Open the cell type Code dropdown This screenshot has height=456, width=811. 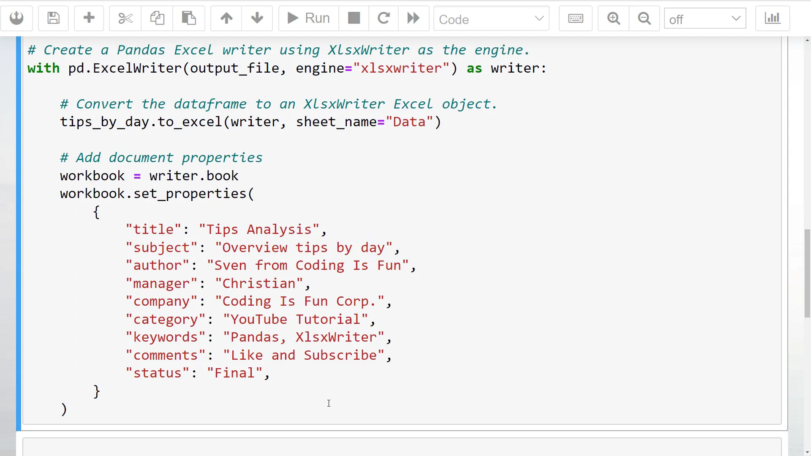pos(491,19)
